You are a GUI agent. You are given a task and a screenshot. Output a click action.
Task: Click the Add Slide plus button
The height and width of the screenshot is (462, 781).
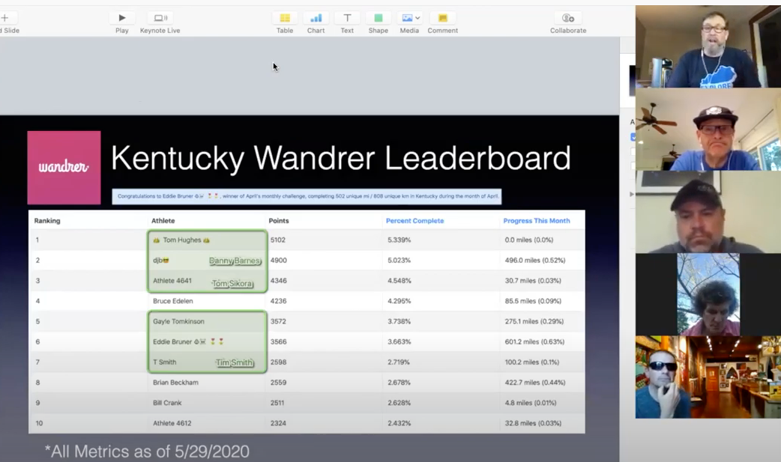[x=6, y=18]
